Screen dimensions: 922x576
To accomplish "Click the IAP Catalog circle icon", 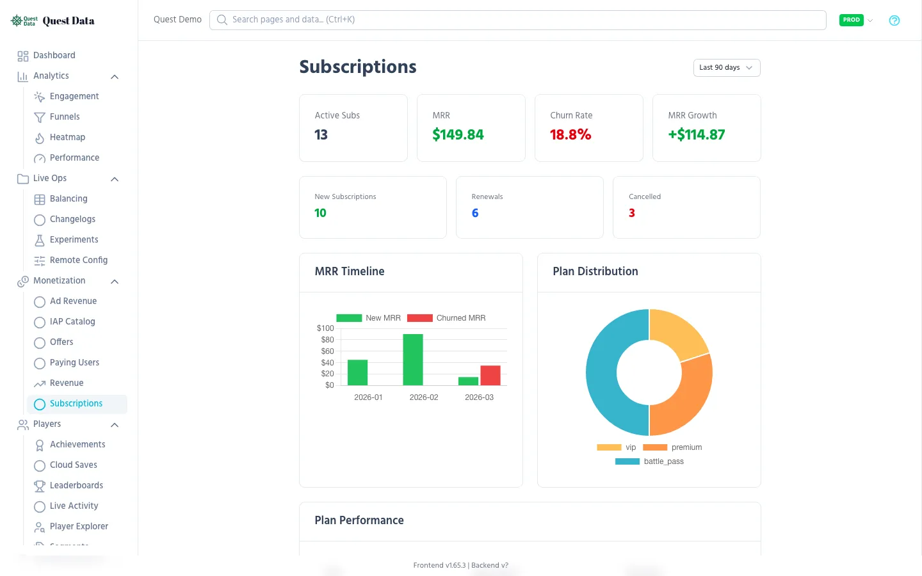I will pos(40,322).
